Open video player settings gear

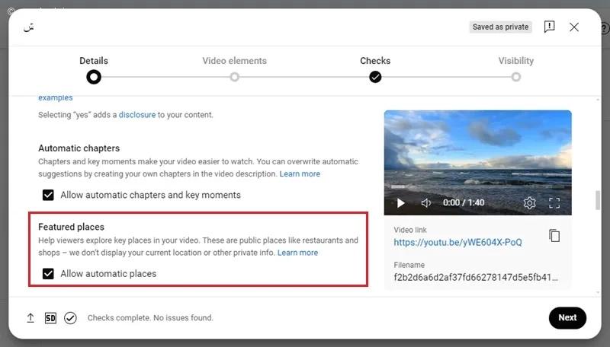pos(529,202)
